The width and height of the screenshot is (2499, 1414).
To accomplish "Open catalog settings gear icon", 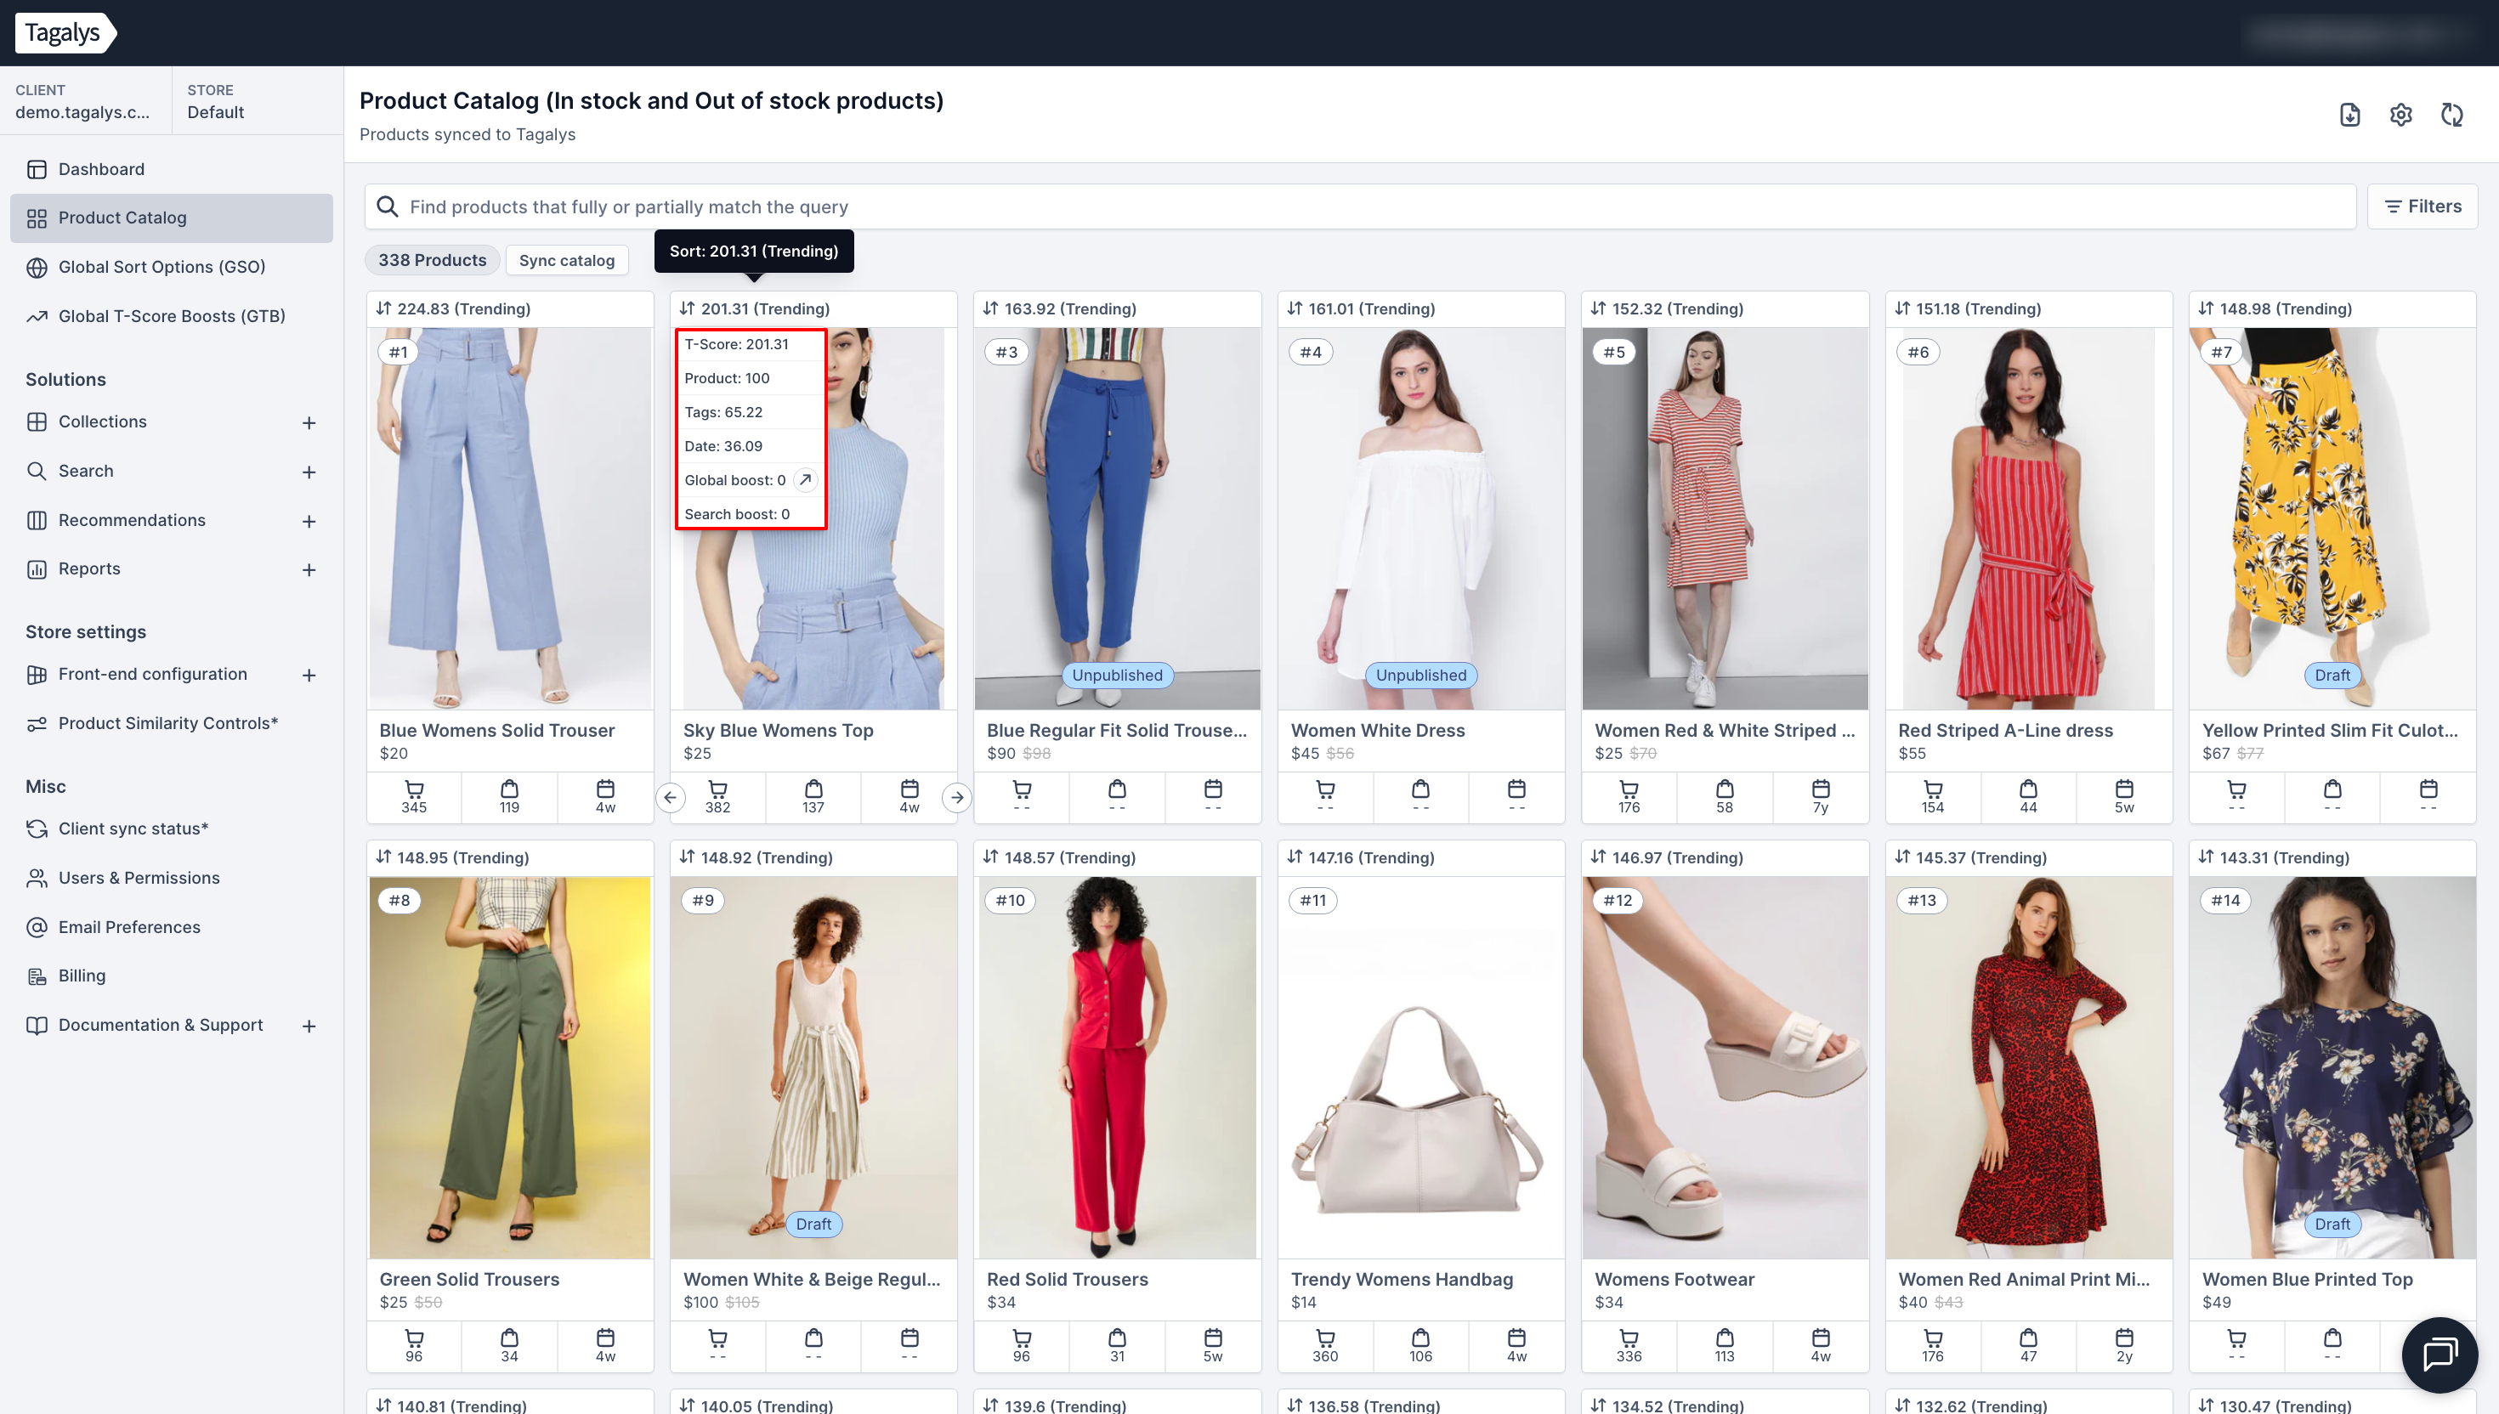I will (2400, 115).
